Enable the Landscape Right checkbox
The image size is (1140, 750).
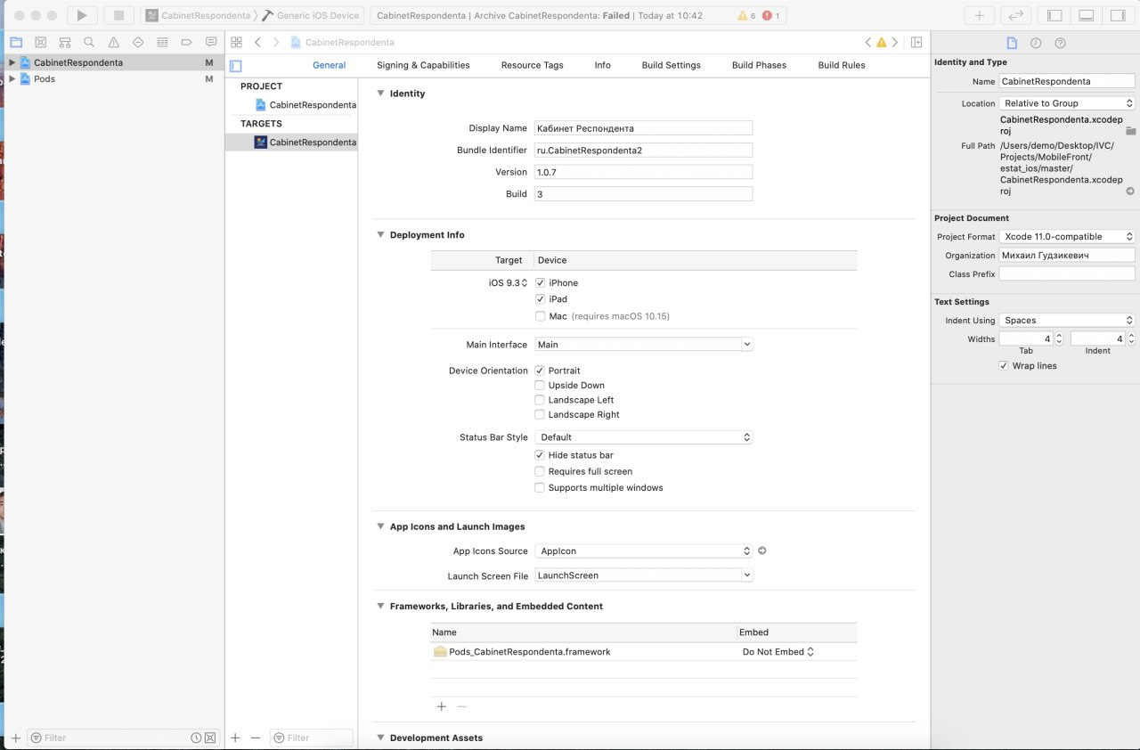pos(540,414)
